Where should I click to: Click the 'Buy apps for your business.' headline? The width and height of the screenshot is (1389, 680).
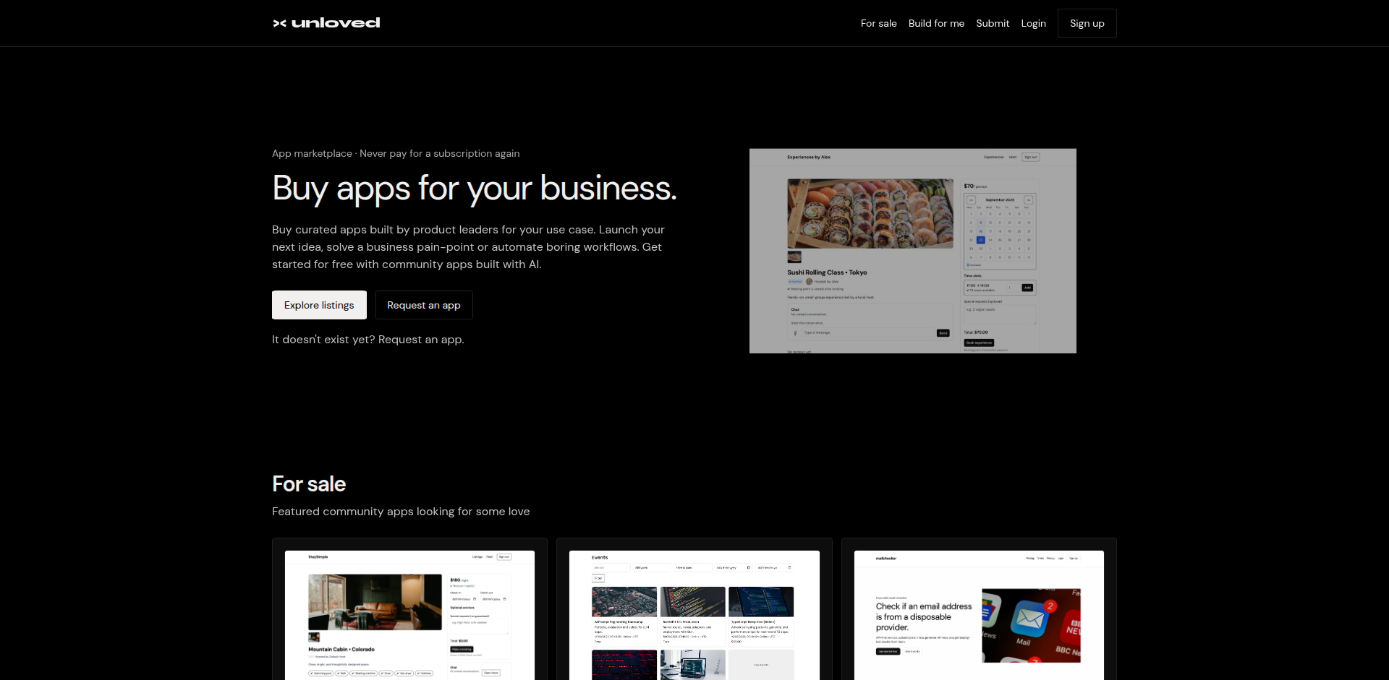[475, 188]
